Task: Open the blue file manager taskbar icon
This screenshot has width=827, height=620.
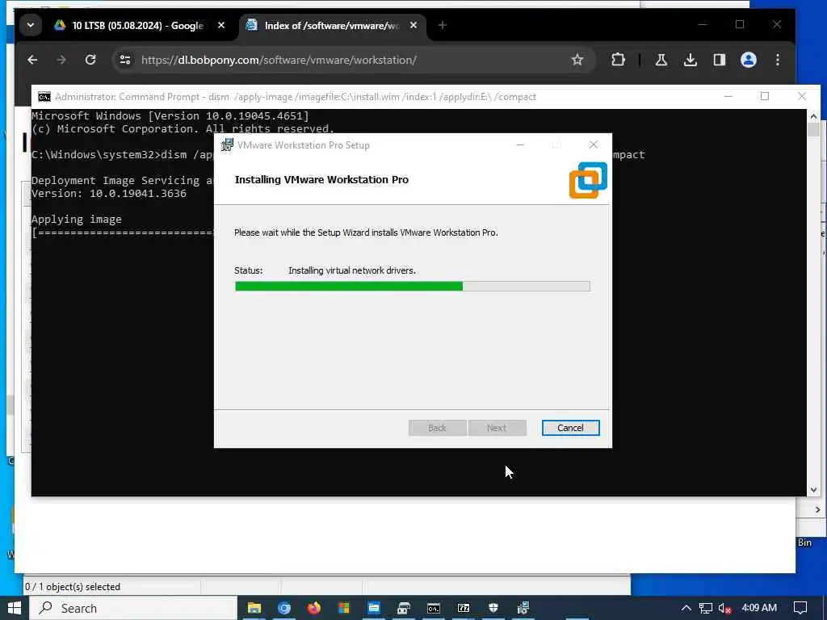Action: [x=374, y=608]
